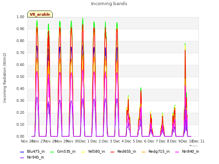Click the Incoming bands chart title

pyautogui.click(x=109, y=4)
